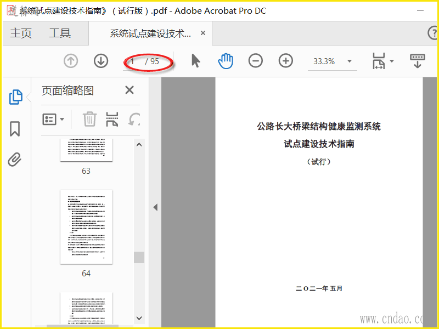Viewport: 439px width, 329px height.
Task: Minimize the Acrobat window
Action: 420,10
